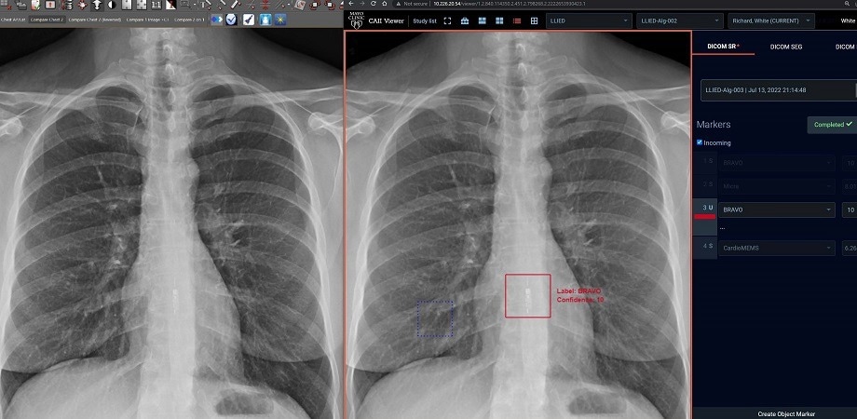This screenshot has height=419, width=857.
Task: Click browser back arrow
Action: pos(351,4)
